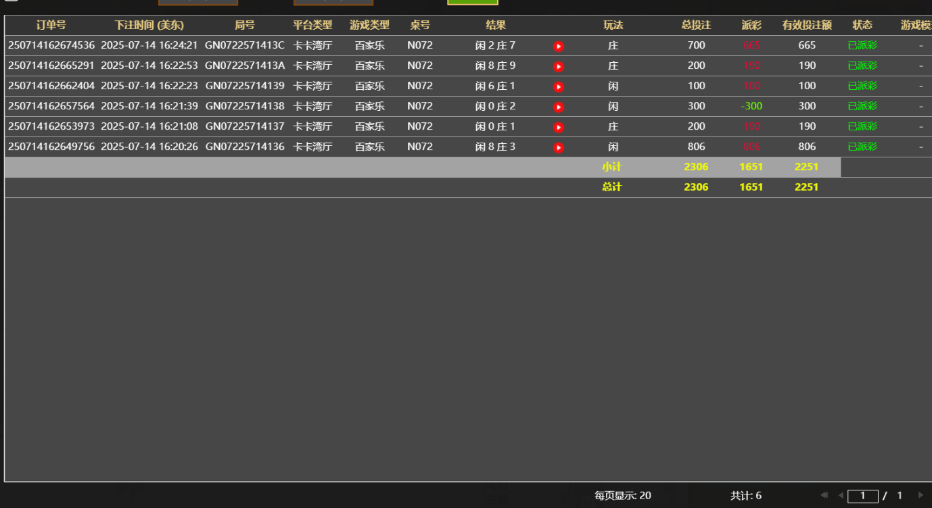
Task: Click the leftmost orange-bordered toolbar button
Action: (x=197, y=3)
